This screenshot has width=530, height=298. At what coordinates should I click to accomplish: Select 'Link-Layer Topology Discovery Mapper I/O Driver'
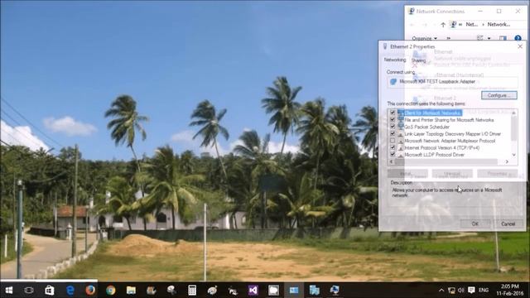coord(453,134)
